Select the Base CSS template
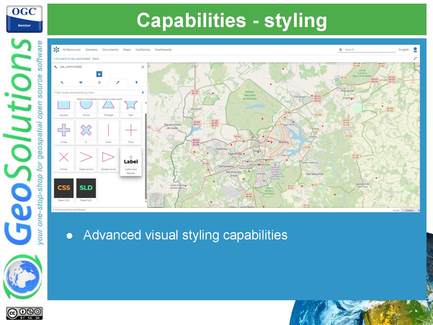Viewport: 433px width, 325px height. click(x=64, y=190)
